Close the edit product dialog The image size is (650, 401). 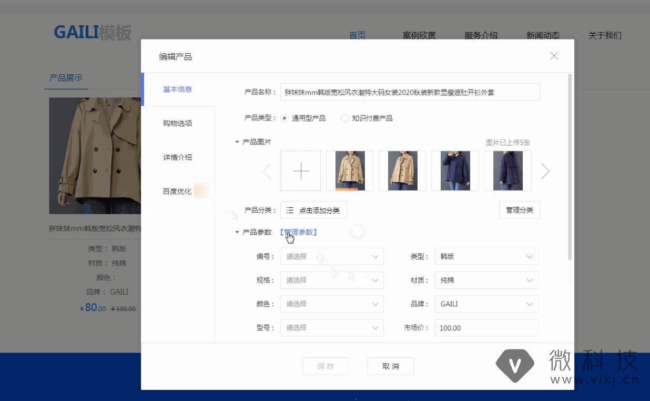point(554,56)
